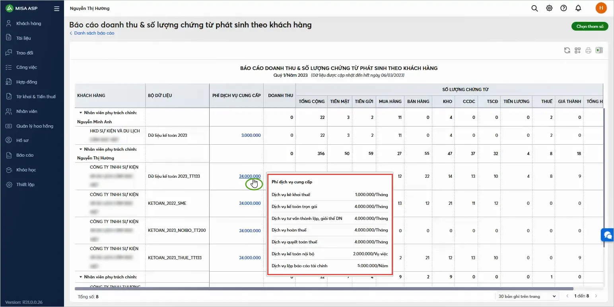This screenshot has height=307, width=614.
Task: Open the column customization grid icon
Action: [x=578, y=50]
